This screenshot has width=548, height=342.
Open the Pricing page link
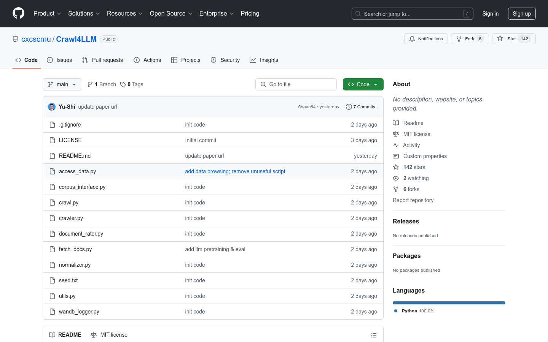coord(250,13)
